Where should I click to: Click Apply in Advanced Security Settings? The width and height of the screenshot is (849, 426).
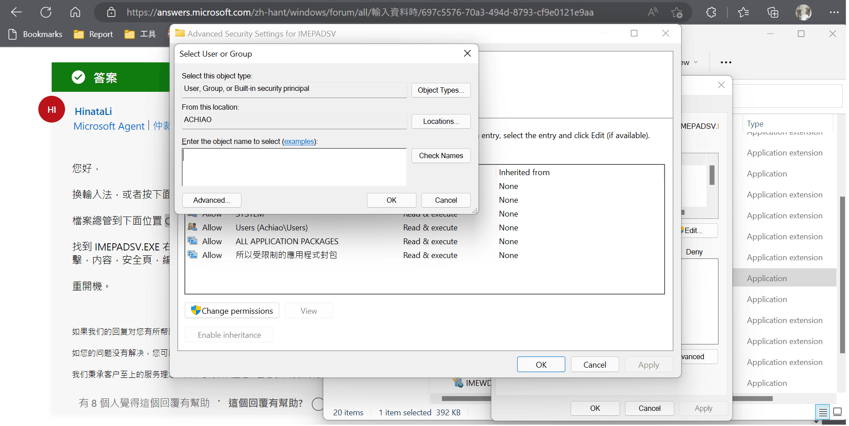649,365
